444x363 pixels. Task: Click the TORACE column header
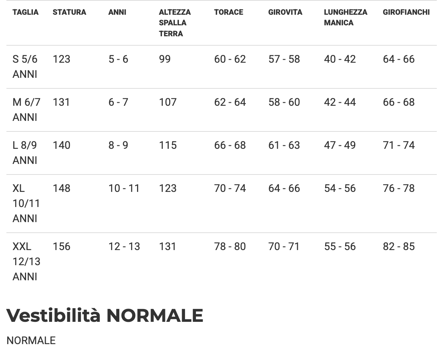(228, 12)
